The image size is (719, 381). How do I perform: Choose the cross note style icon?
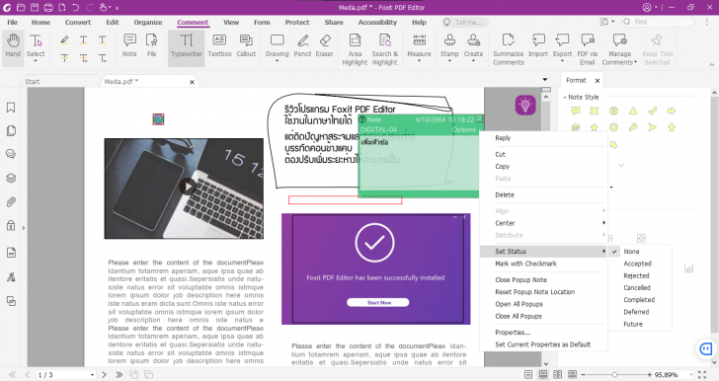click(x=595, y=111)
